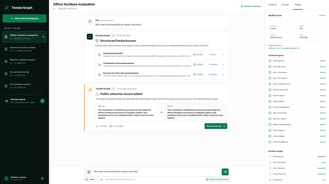329x184 pixels.
Task: Click the chart icon for Commission Recommendation
Action: (x=100, y=65)
